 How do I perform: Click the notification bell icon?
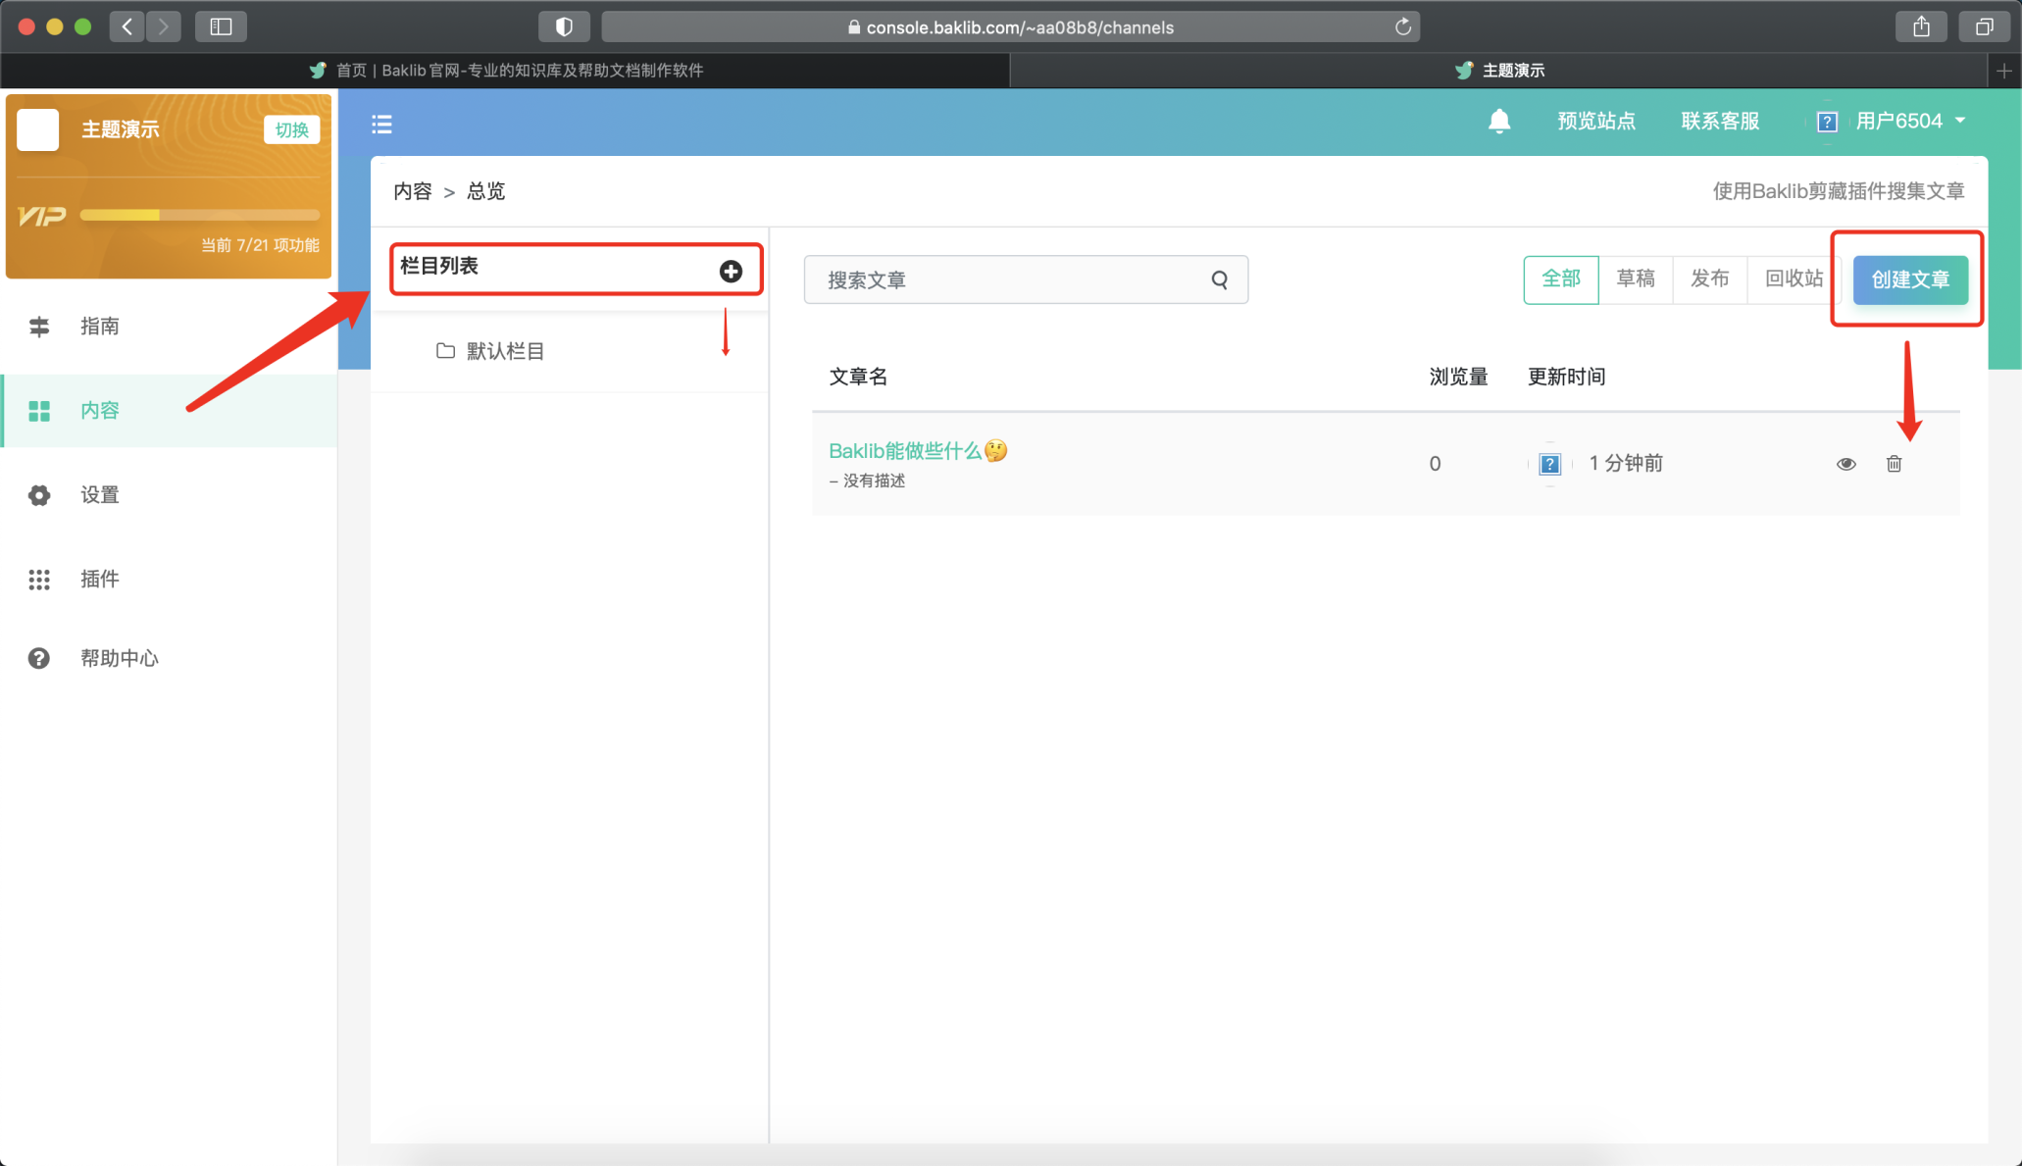(x=1498, y=121)
